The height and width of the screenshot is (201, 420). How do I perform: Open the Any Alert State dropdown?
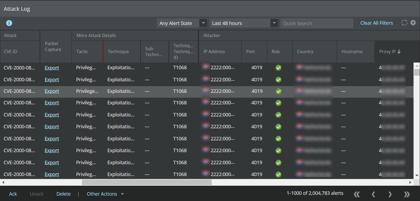(x=182, y=23)
